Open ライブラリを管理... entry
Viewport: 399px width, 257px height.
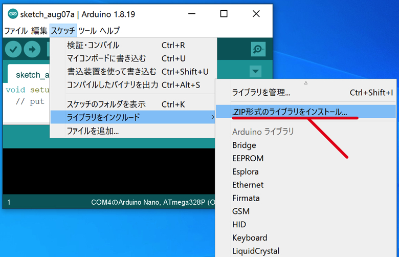tap(306, 93)
